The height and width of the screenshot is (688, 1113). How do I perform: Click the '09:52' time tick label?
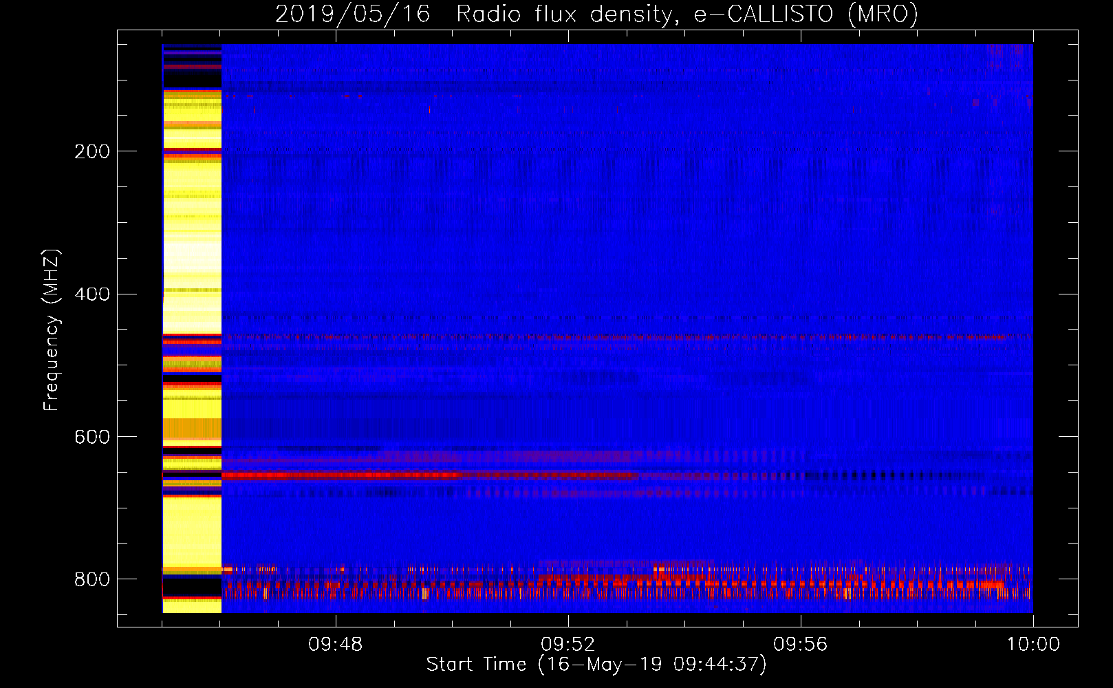pyautogui.click(x=568, y=645)
